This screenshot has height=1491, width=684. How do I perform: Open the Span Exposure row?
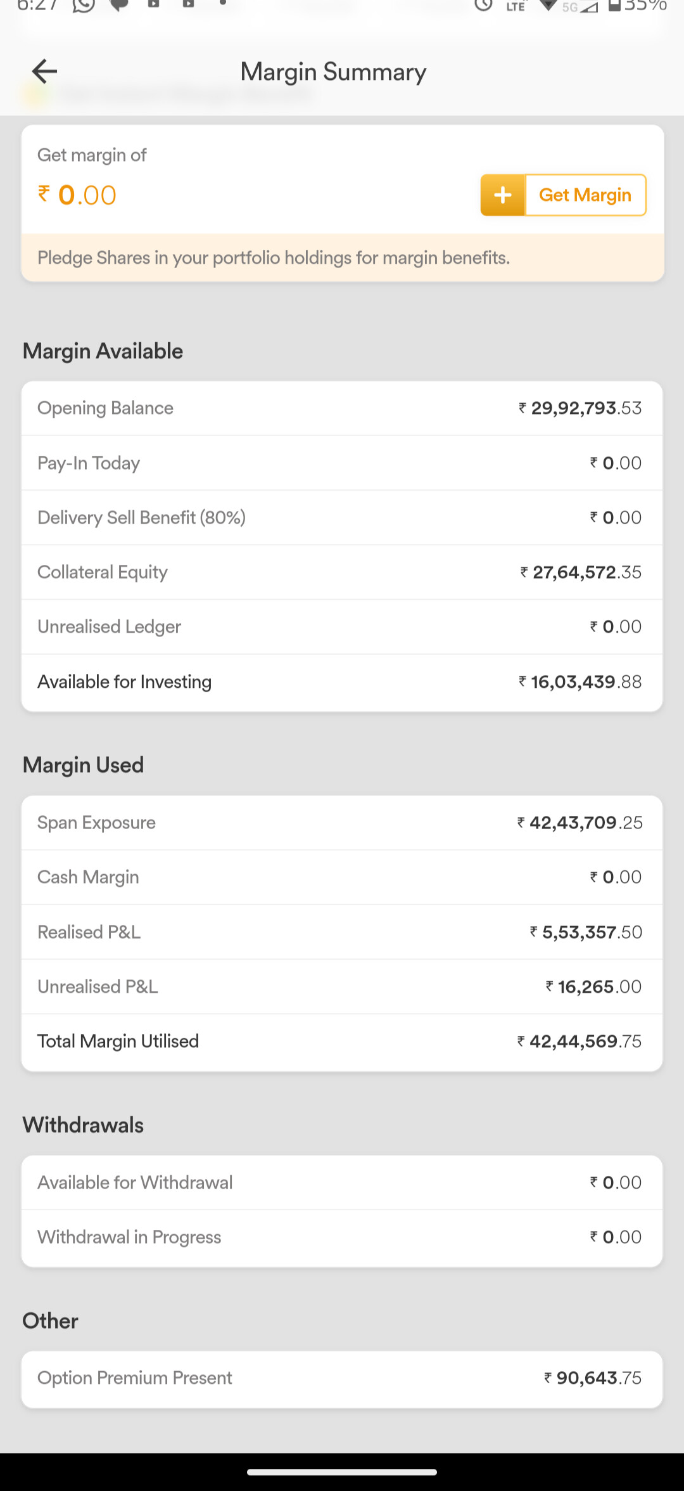(x=342, y=823)
